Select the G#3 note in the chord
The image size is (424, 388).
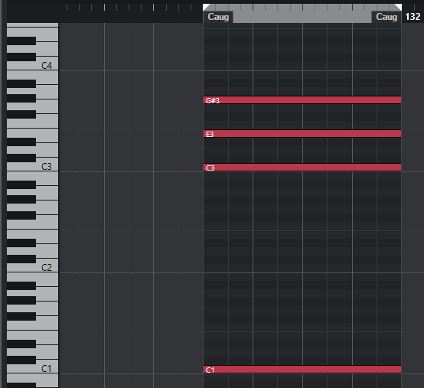coord(302,100)
